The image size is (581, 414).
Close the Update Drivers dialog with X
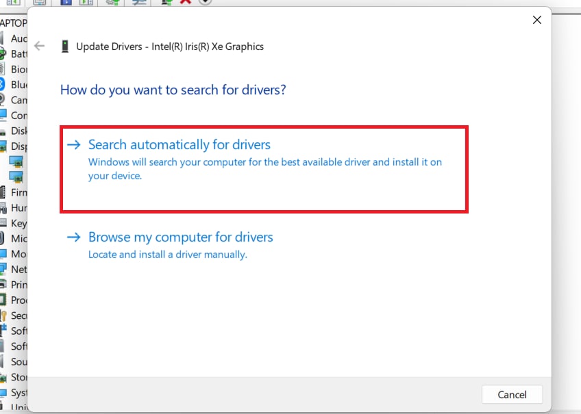tap(537, 20)
